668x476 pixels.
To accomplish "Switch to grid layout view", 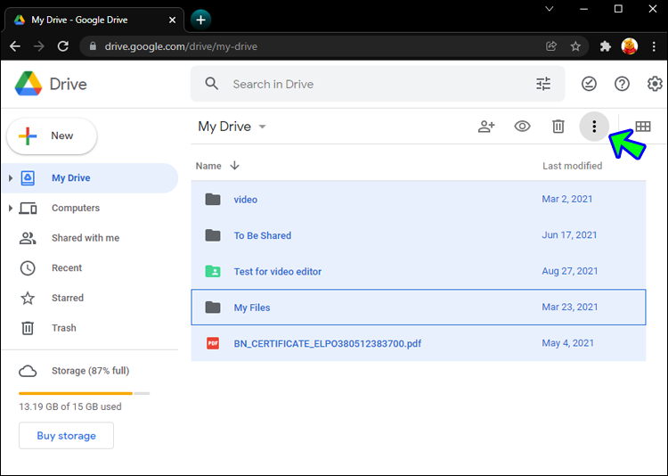I will (x=642, y=127).
